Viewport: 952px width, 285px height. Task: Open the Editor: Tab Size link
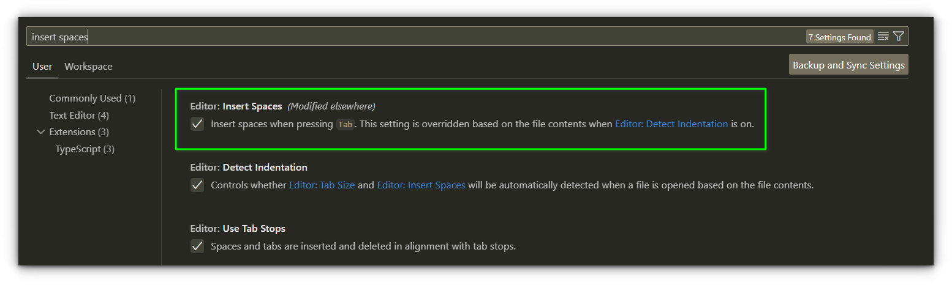[322, 185]
